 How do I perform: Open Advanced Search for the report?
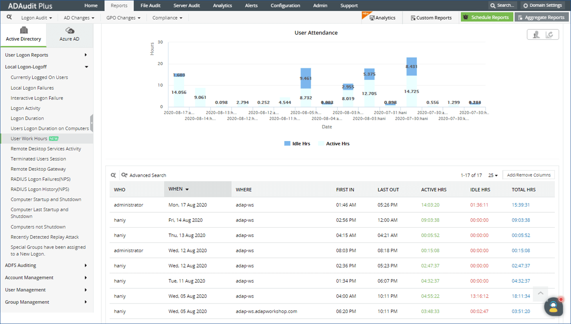[147, 175]
